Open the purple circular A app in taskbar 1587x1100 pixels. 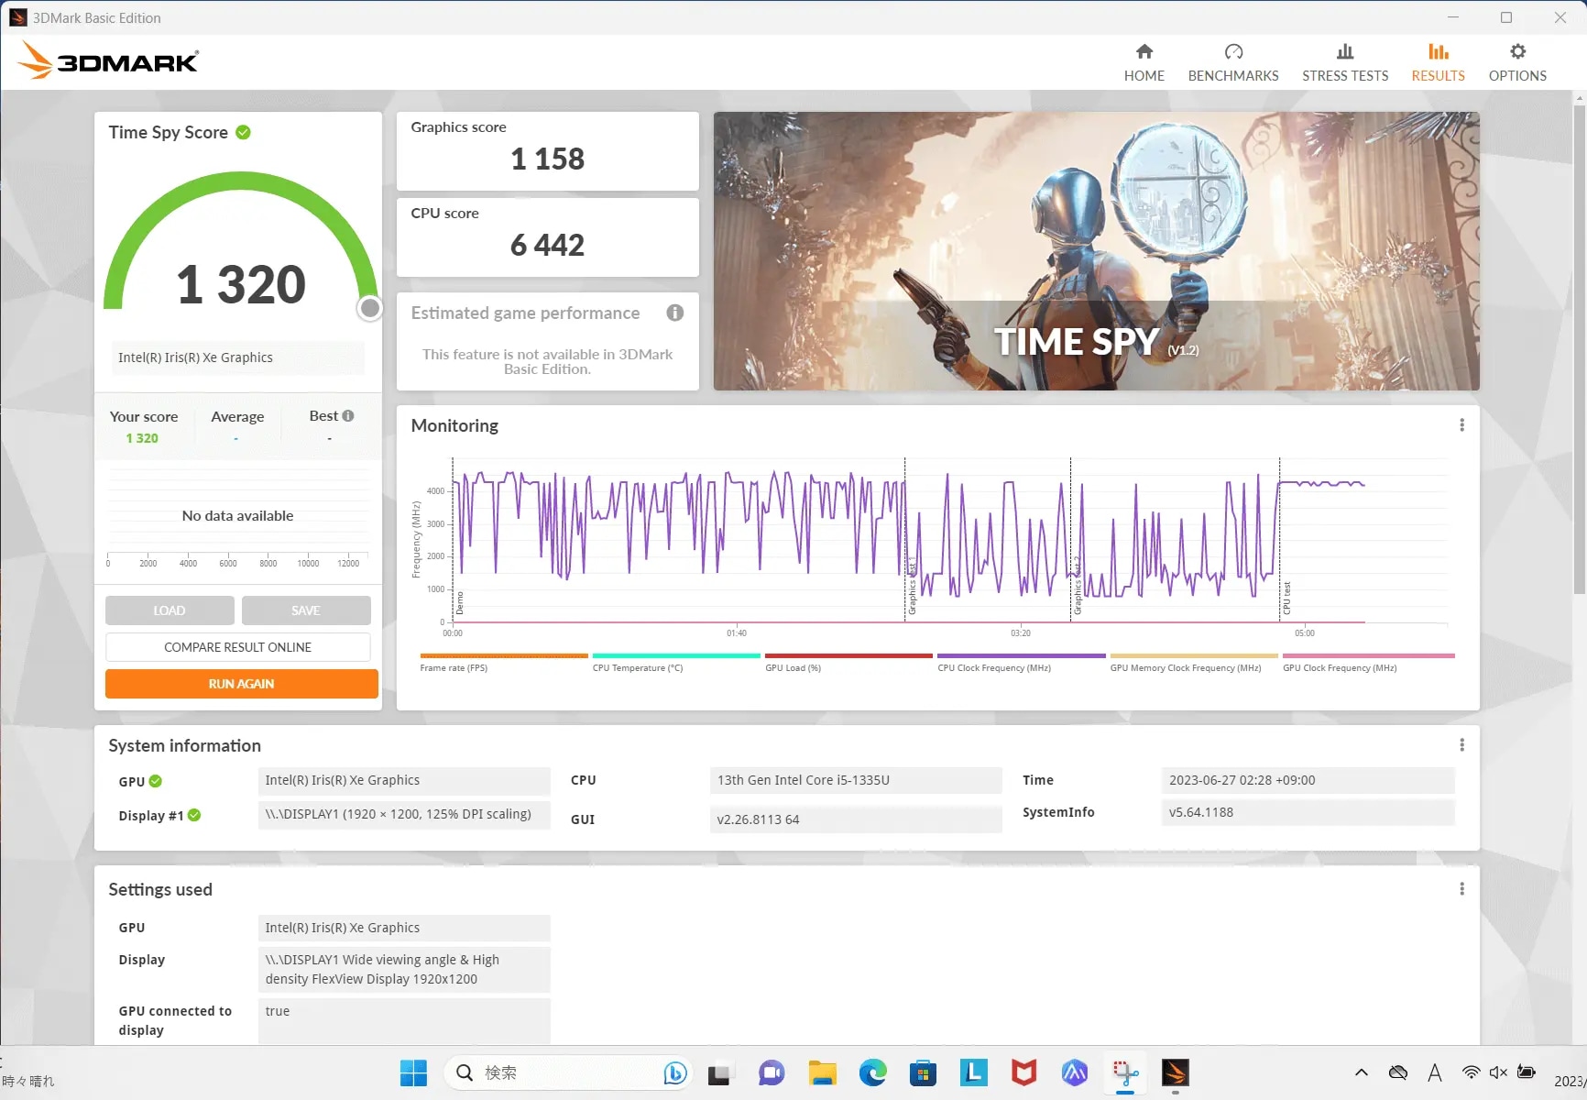click(x=1074, y=1072)
